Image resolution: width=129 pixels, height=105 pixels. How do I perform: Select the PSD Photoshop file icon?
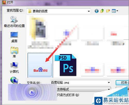tap(66, 65)
